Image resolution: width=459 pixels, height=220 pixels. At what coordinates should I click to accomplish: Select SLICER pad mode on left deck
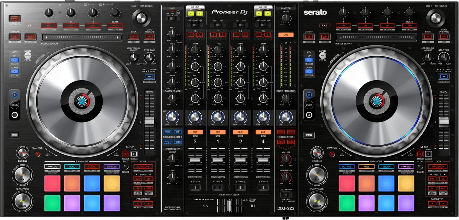[92, 167]
